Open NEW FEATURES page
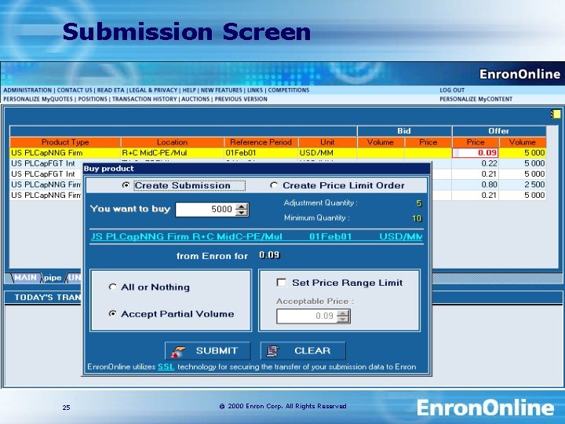565x424 pixels. (221, 90)
